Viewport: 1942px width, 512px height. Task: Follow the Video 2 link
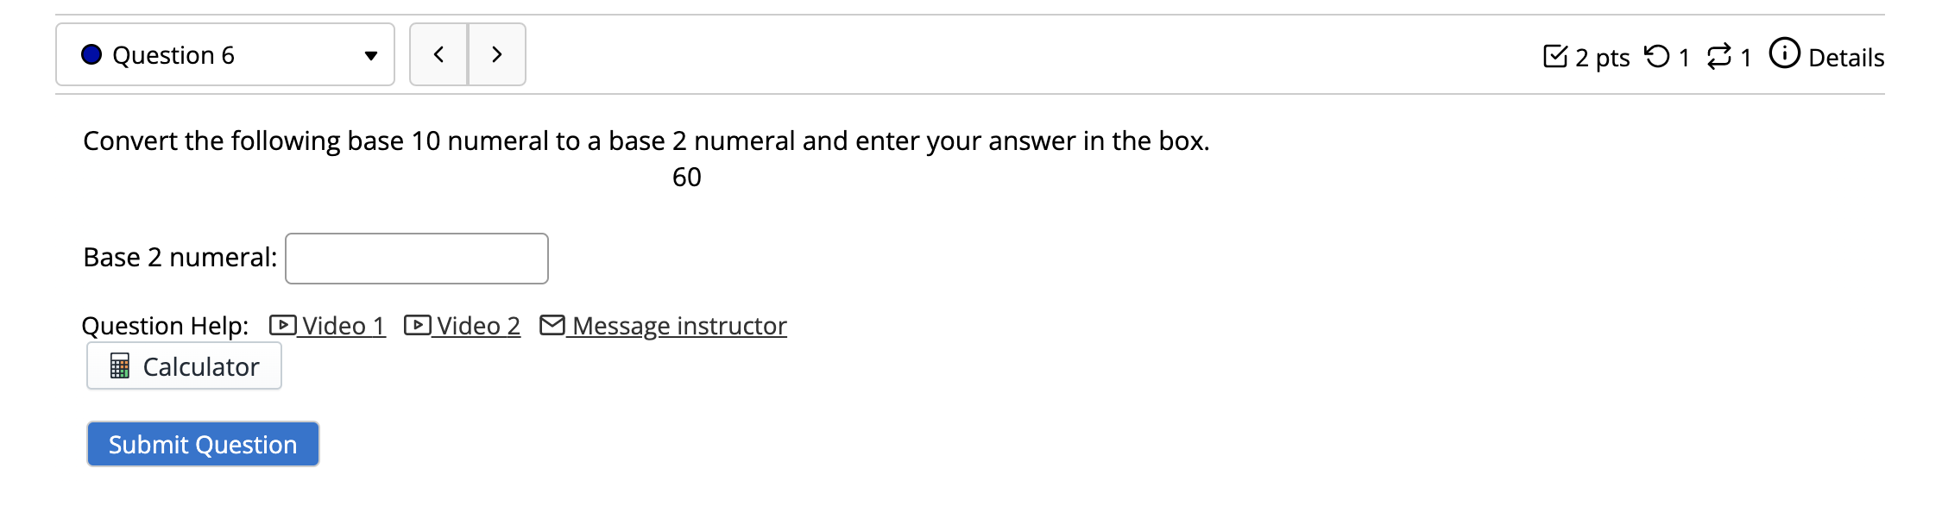point(478,326)
